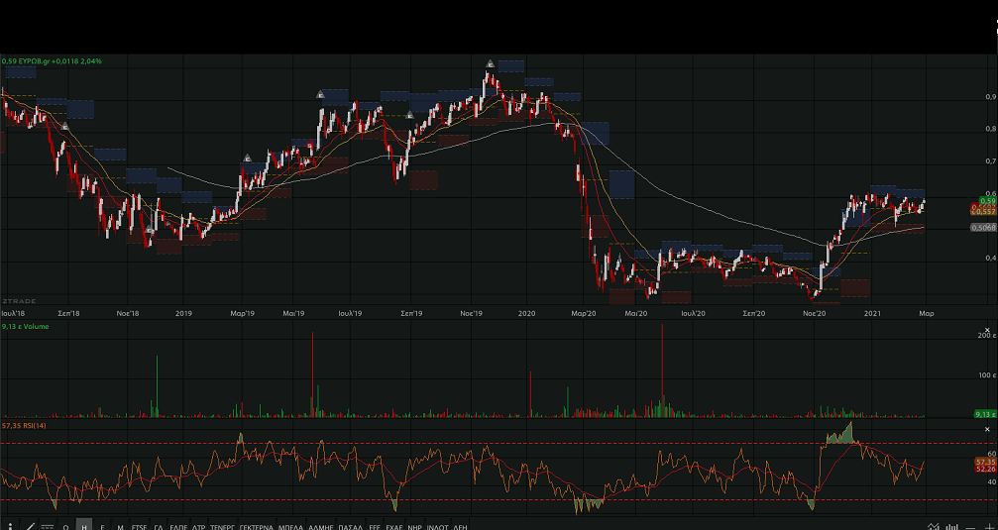Switch to the M timeframe
Viewport: 998px width, 530px height.
pyautogui.click(x=120, y=525)
